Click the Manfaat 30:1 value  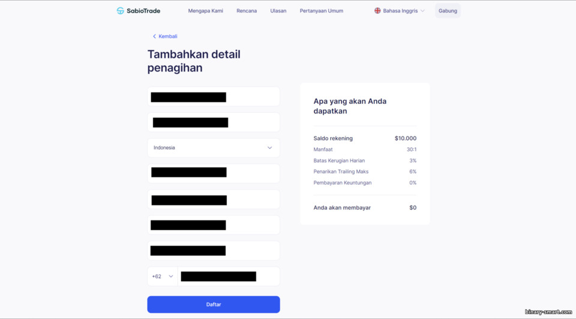coord(412,150)
